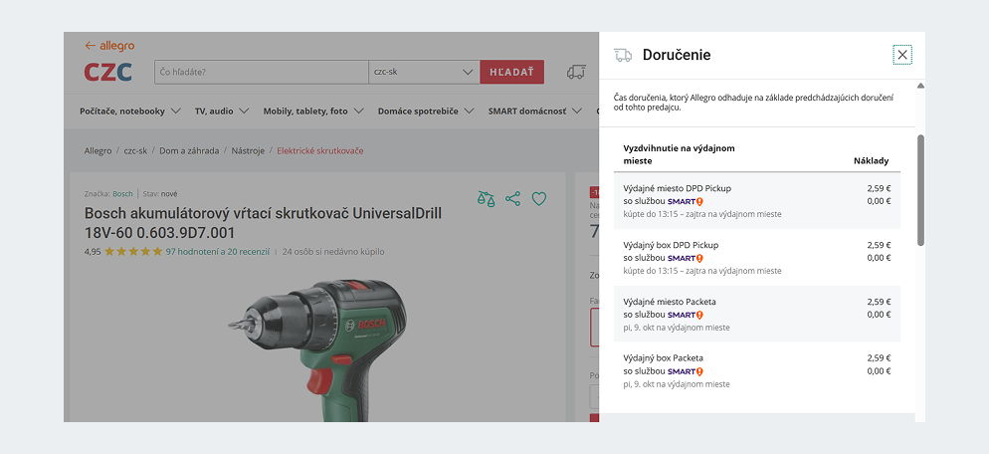Viewport: 989px width, 454px height.
Task: Select Výdajný box Packeta text
Action: [x=663, y=358]
